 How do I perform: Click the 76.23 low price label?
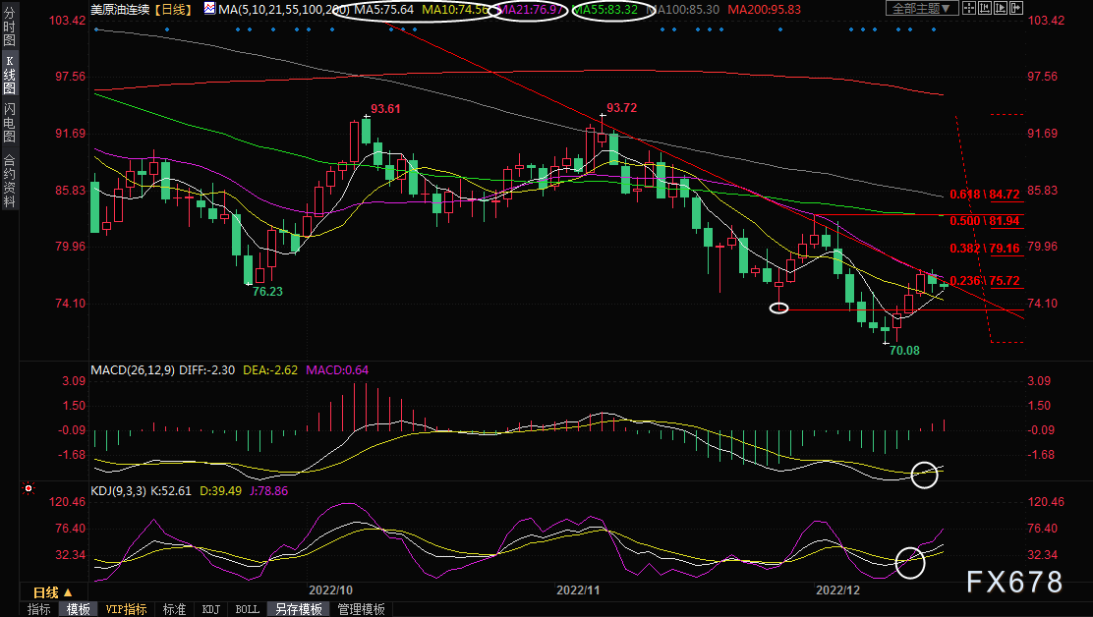tap(267, 291)
